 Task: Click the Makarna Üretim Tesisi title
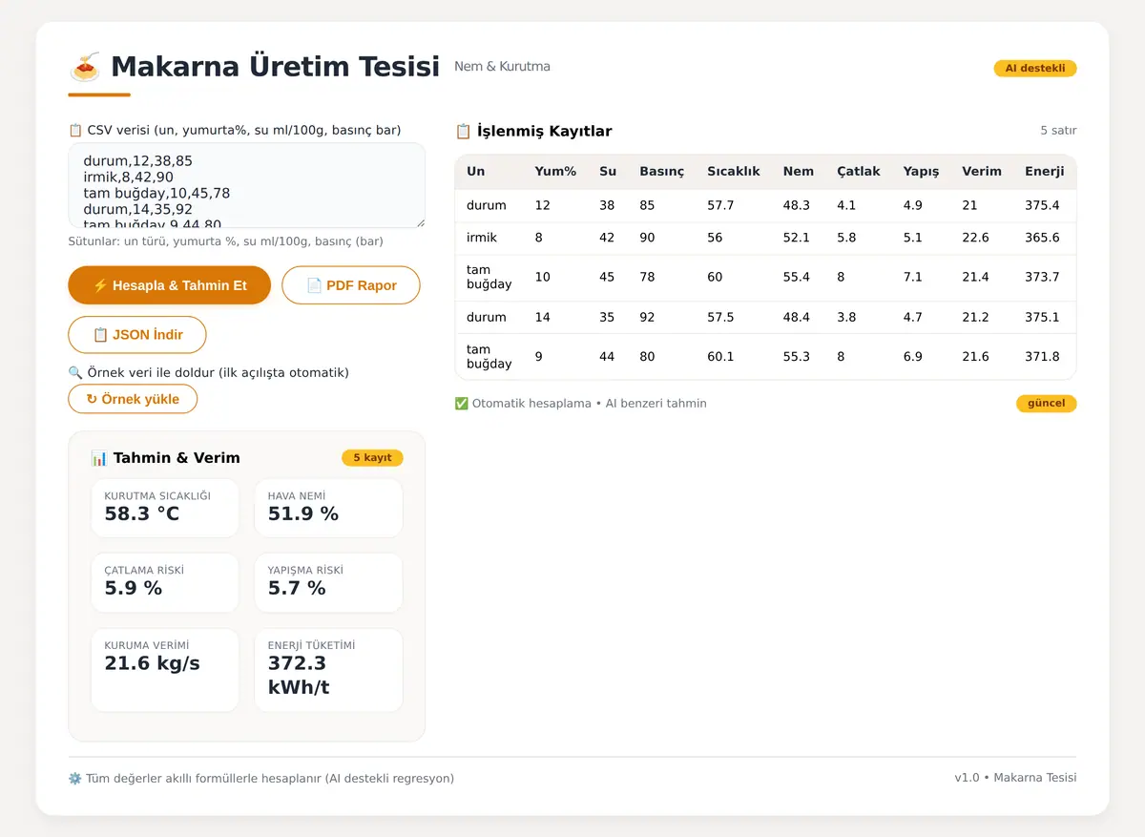click(x=275, y=67)
